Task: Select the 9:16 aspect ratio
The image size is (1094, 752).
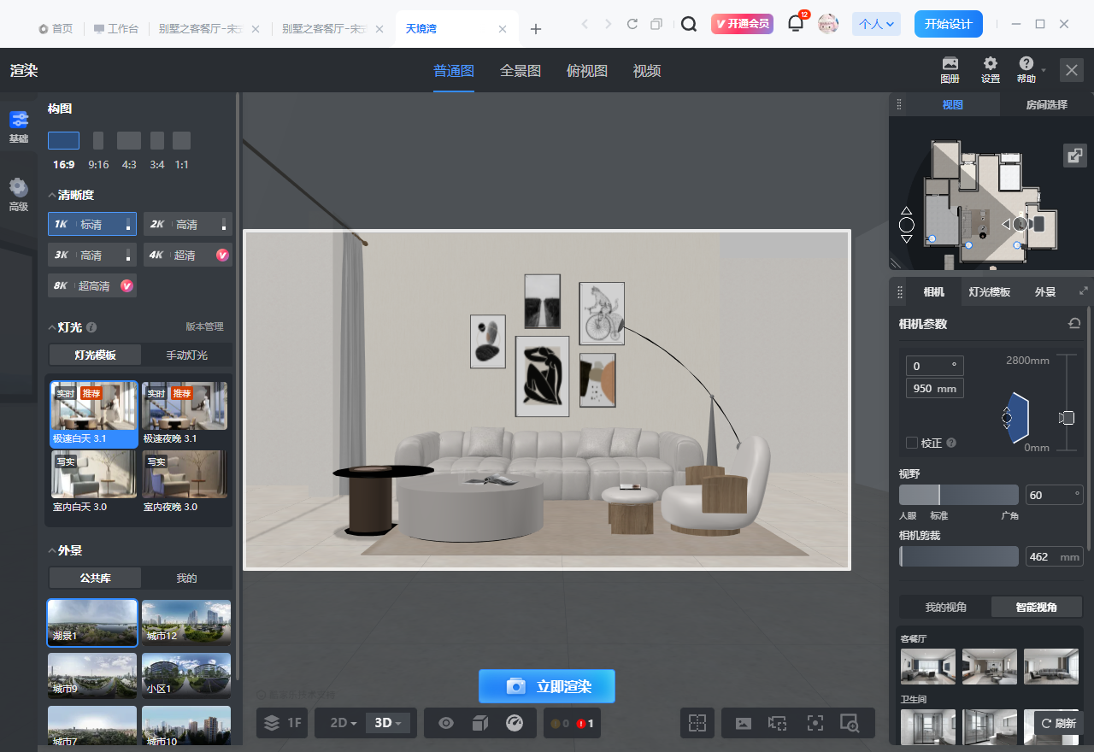Action: (x=98, y=141)
